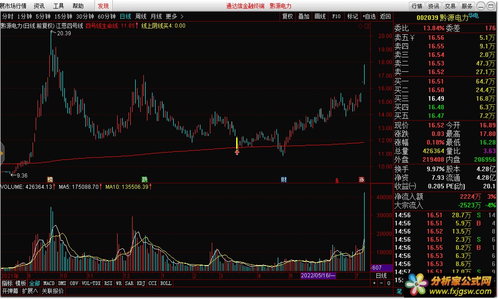This screenshot has height=299, width=499.
Task: Switch indicator to DMI
Action: click(x=62, y=283)
